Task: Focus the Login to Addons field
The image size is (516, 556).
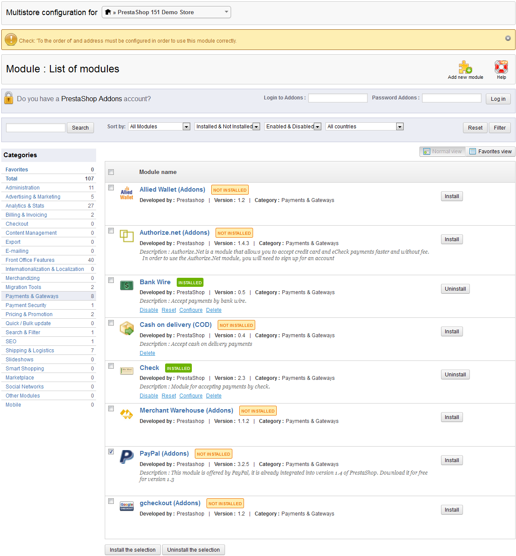Action: pyautogui.click(x=338, y=98)
